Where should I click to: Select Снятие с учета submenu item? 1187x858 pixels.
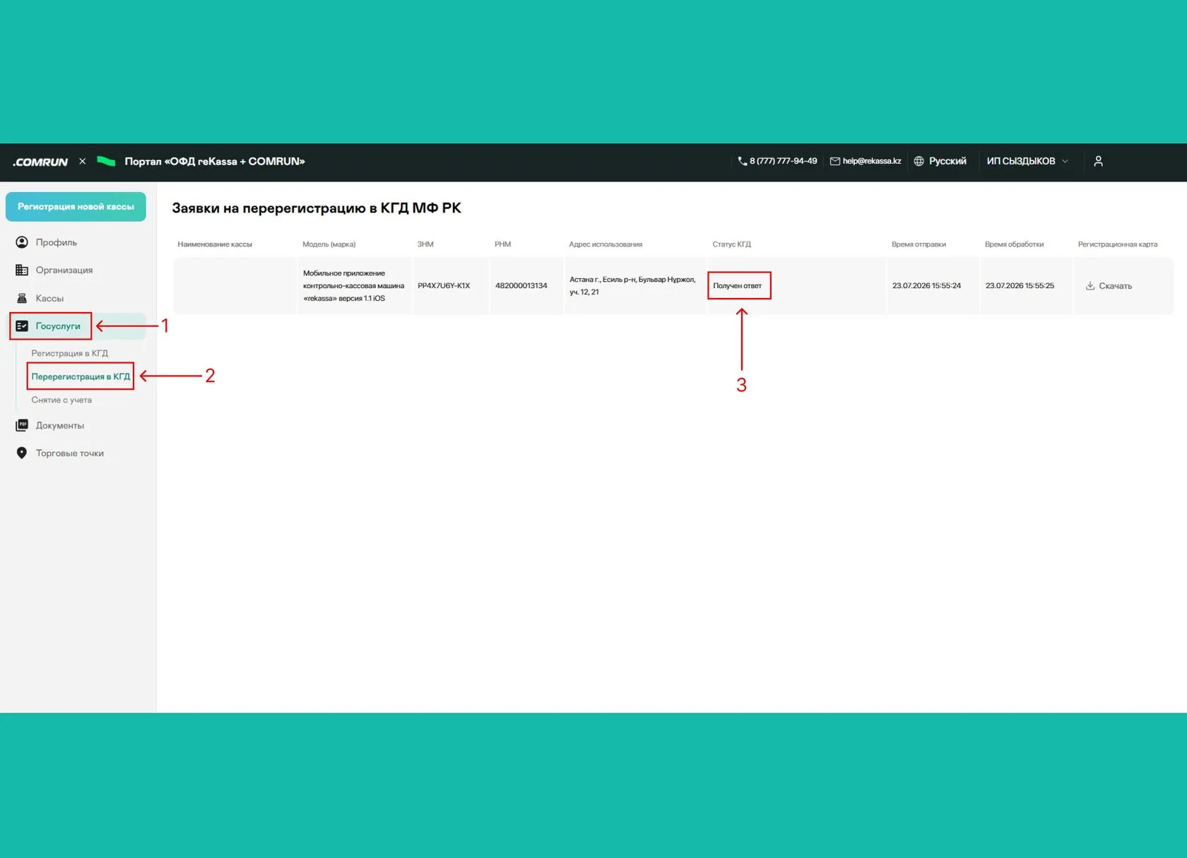tap(61, 400)
